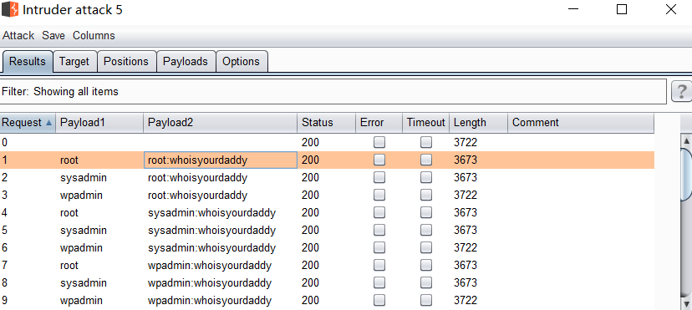Open the filter help question mark button
Viewport: 692px width, 310px height.
pyautogui.click(x=681, y=92)
